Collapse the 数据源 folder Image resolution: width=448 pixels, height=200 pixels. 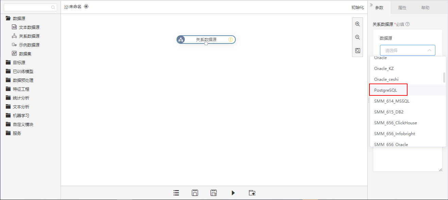click(8, 18)
